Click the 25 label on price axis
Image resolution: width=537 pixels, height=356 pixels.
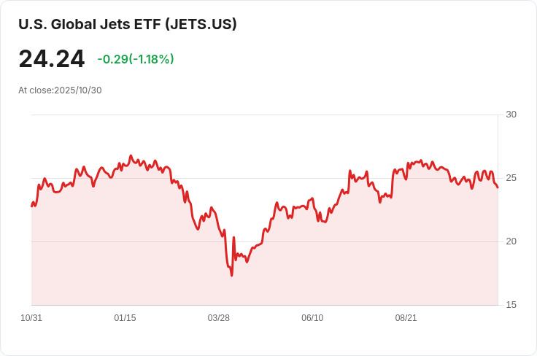511,178
